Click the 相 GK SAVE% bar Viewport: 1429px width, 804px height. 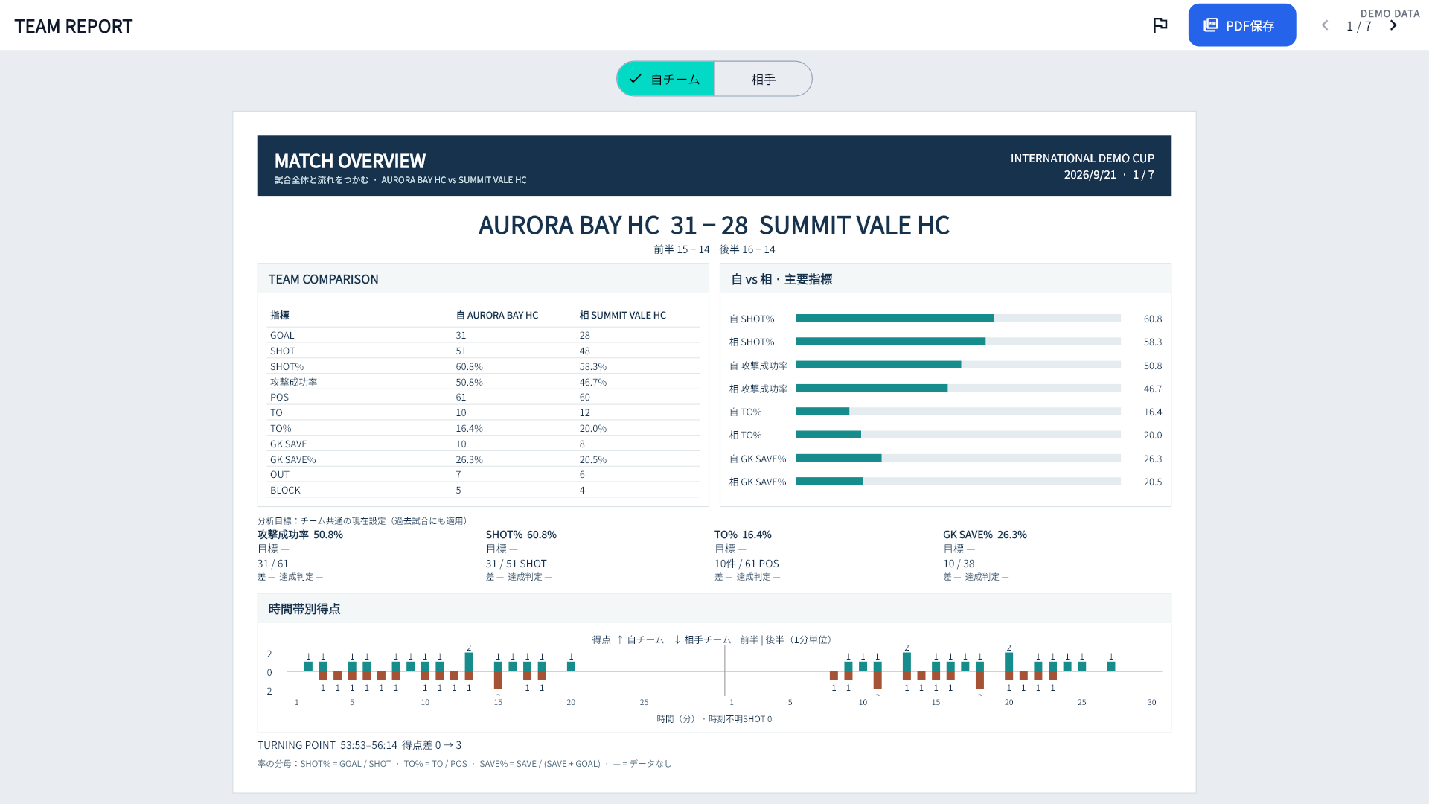(x=958, y=481)
